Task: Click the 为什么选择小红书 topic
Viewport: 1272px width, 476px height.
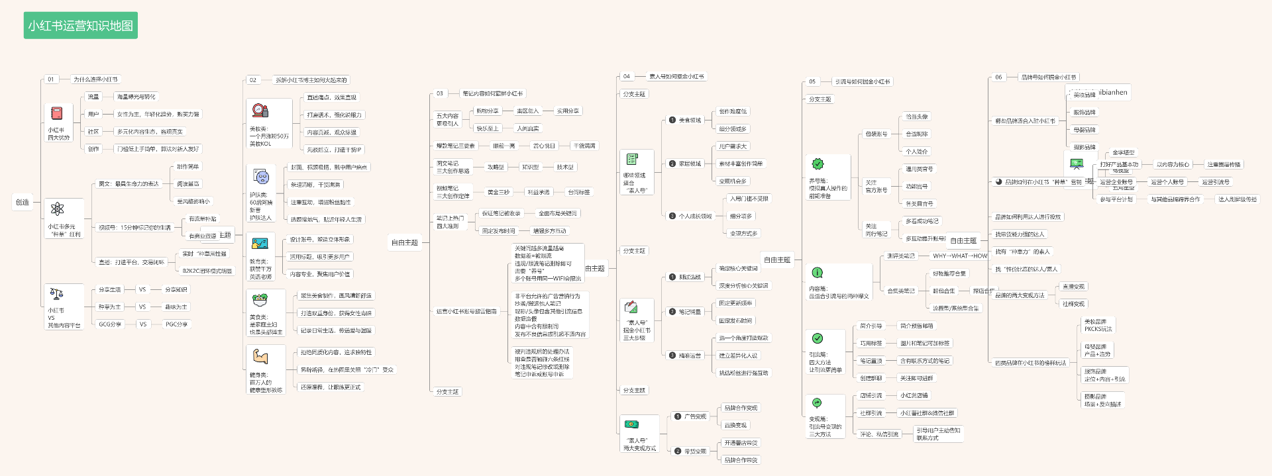Action: click(96, 79)
